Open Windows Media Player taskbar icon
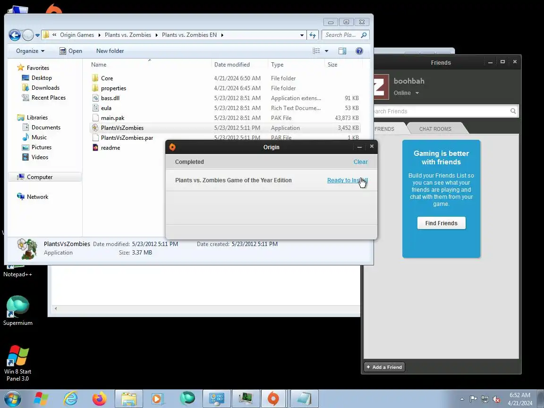 point(158,399)
